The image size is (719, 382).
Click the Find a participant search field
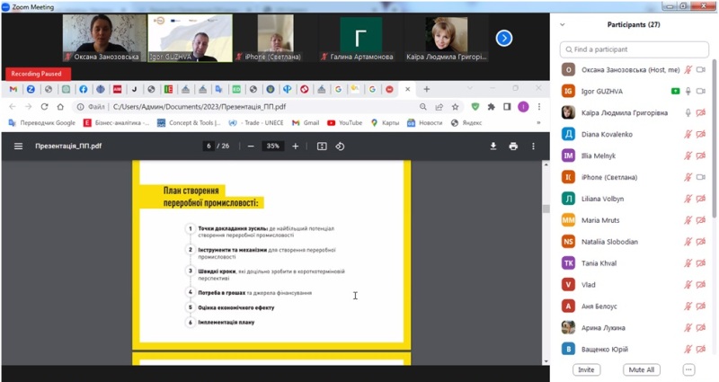pos(634,49)
